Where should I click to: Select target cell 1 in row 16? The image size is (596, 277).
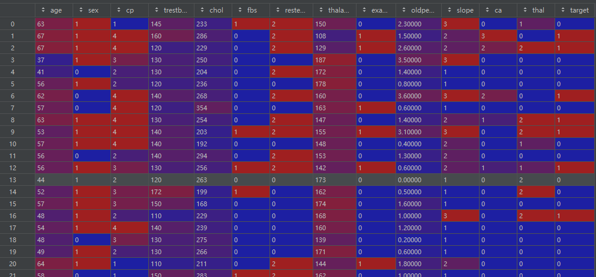(576, 216)
